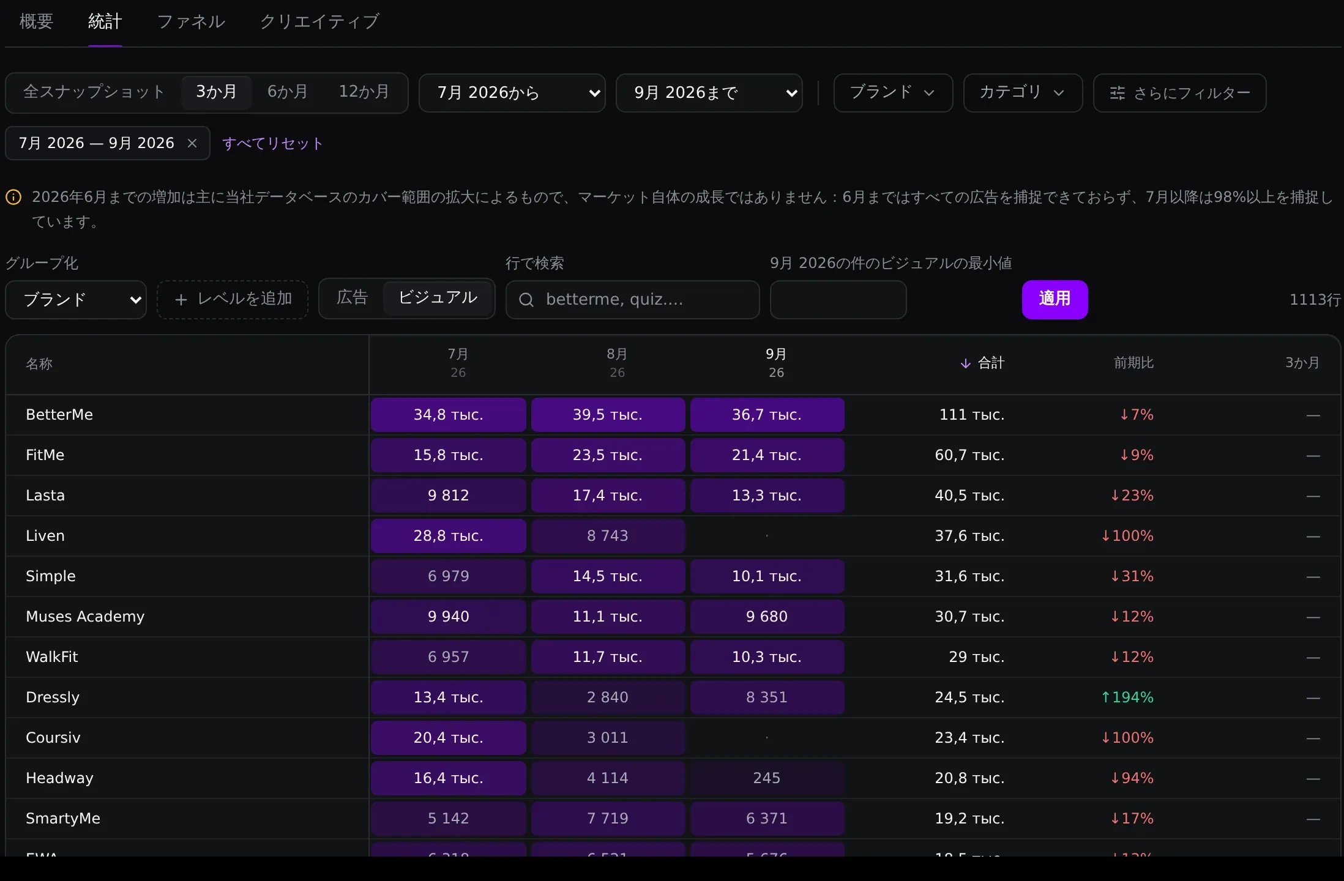Click the 適用 button
1344x881 pixels.
pos(1055,300)
